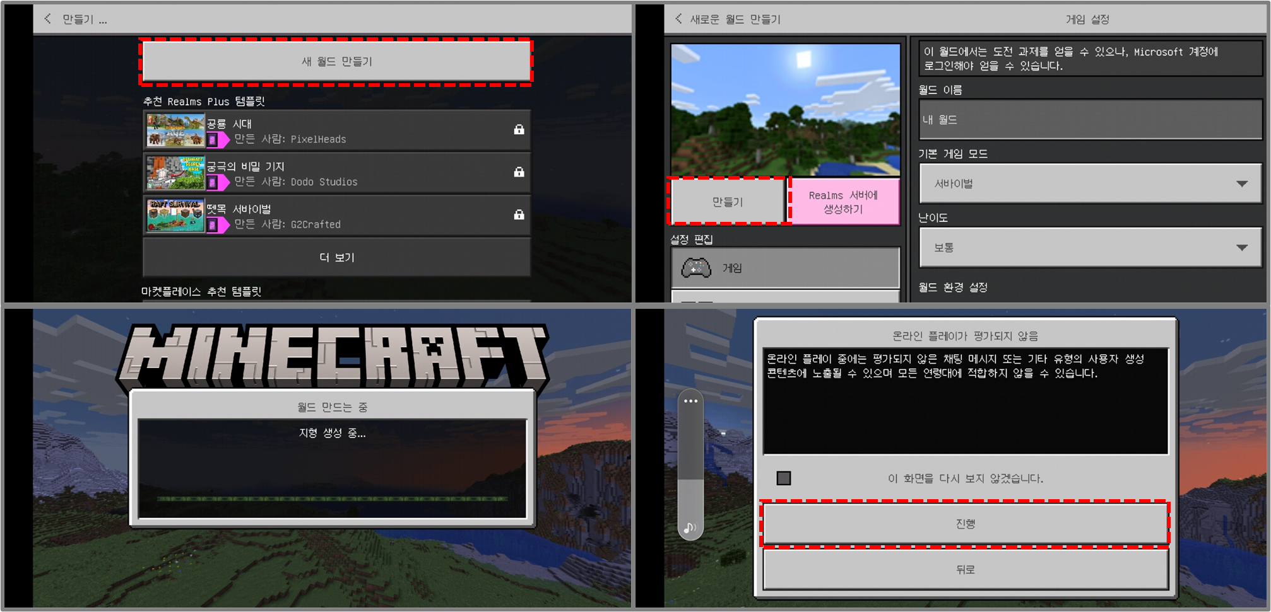Click 더 보기 to show more templates
Image resolution: width=1271 pixels, height=612 pixels.
pos(336,257)
